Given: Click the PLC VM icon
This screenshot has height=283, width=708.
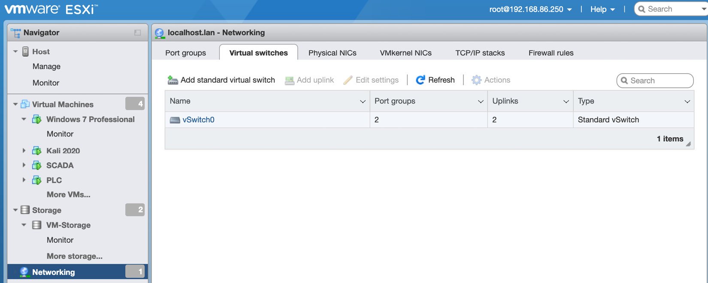Looking at the screenshot, I should 37,180.
